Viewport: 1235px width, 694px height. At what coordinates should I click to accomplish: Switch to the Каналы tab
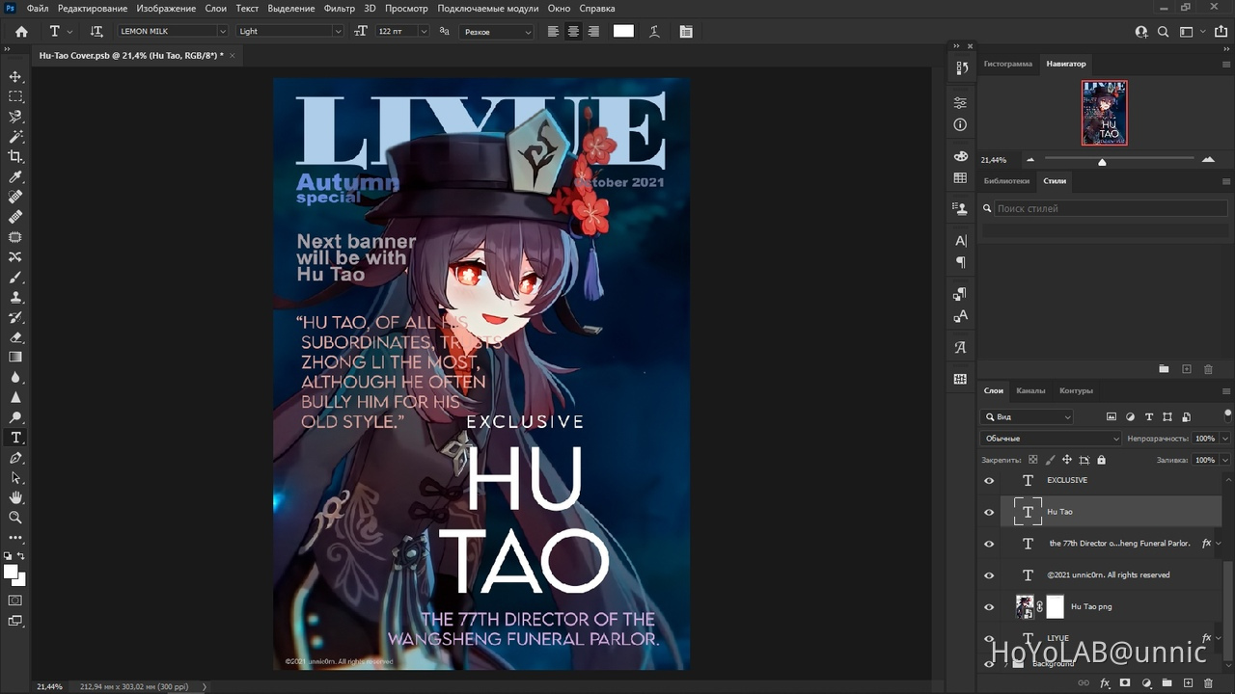click(x=1029, y=390)
